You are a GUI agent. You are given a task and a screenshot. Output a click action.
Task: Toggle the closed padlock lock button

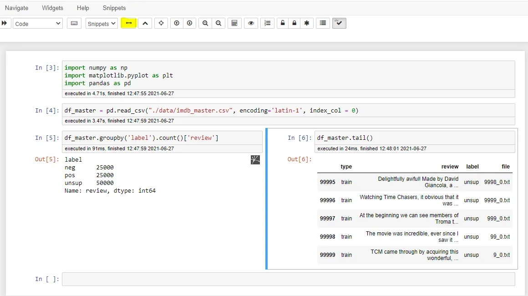point(294,23)
